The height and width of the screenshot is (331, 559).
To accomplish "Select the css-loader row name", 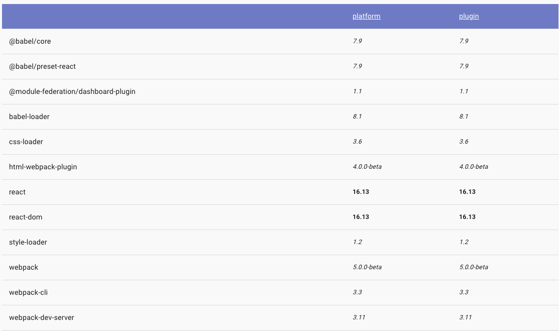I will click(x=26, y=142).
